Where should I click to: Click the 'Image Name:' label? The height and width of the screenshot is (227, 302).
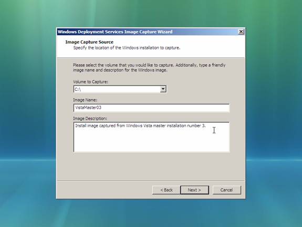85,100
